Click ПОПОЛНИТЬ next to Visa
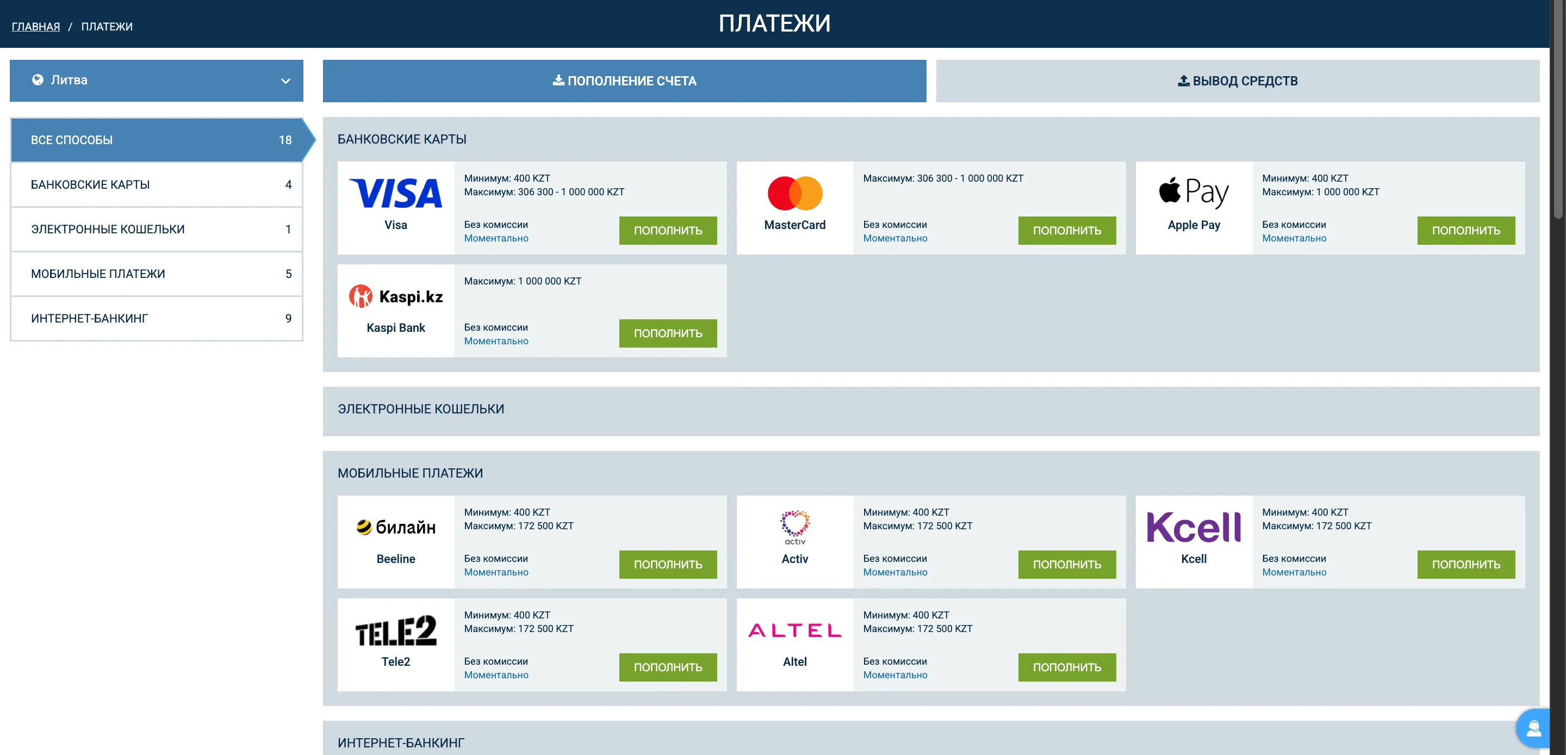This screenshot has height=755, width=1566. coord(668,231)
